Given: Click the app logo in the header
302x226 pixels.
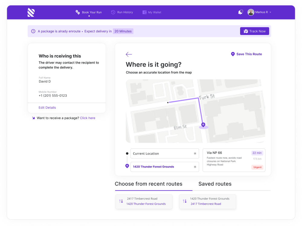Looking at the screenshot, I should (31, 12).
